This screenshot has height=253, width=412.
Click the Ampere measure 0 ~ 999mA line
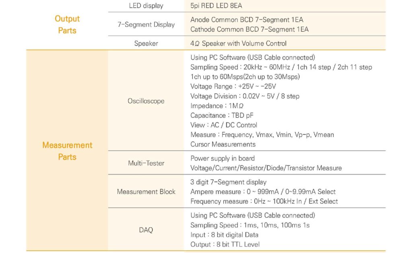click(x=263, y=192)
